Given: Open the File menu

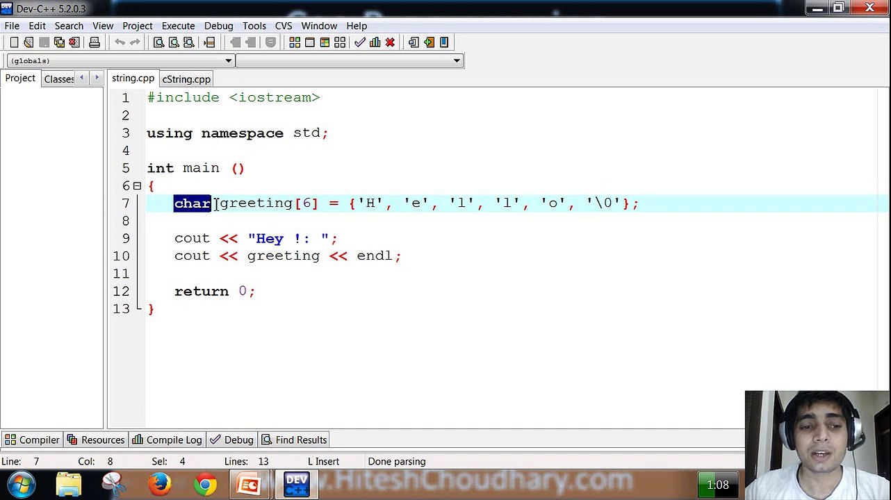Looking at the screenshot, I should click(x=12, y=26).
